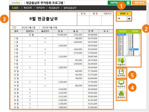Screen dimensions: 149x112
Task: Click the 기준월 list scroll-down arrow
Action: pyautogui.click(x=140, y=55)
